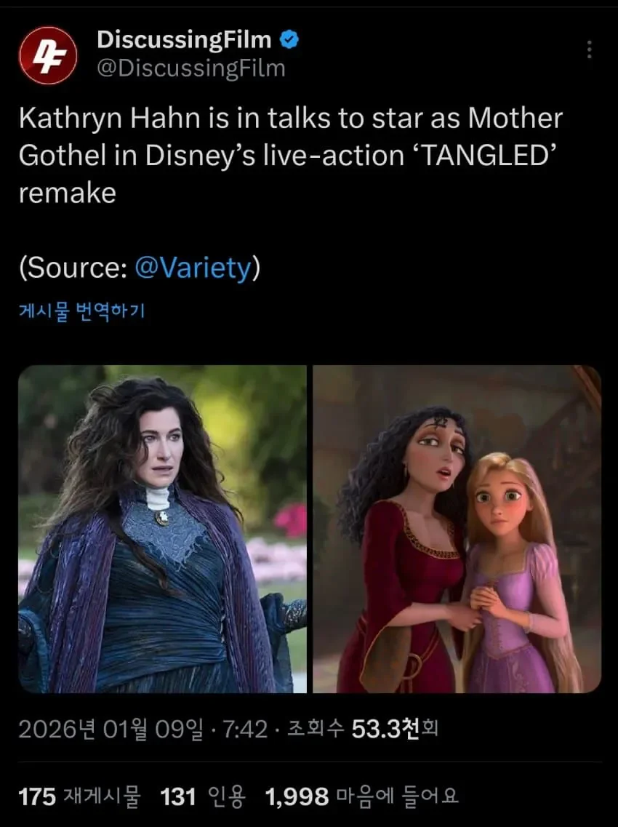Follow the @Variety mention link

tap(193, 268)
